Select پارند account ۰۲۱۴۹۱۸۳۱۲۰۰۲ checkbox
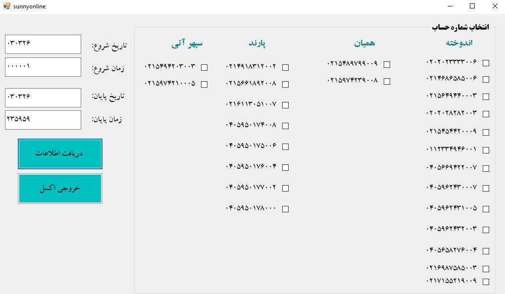This screenshot has width=505, height=294. 285,67
